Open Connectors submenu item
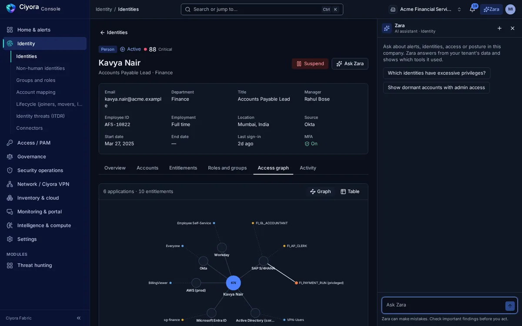This screenshot has width=522, height=326. click(x=49, y=128)
